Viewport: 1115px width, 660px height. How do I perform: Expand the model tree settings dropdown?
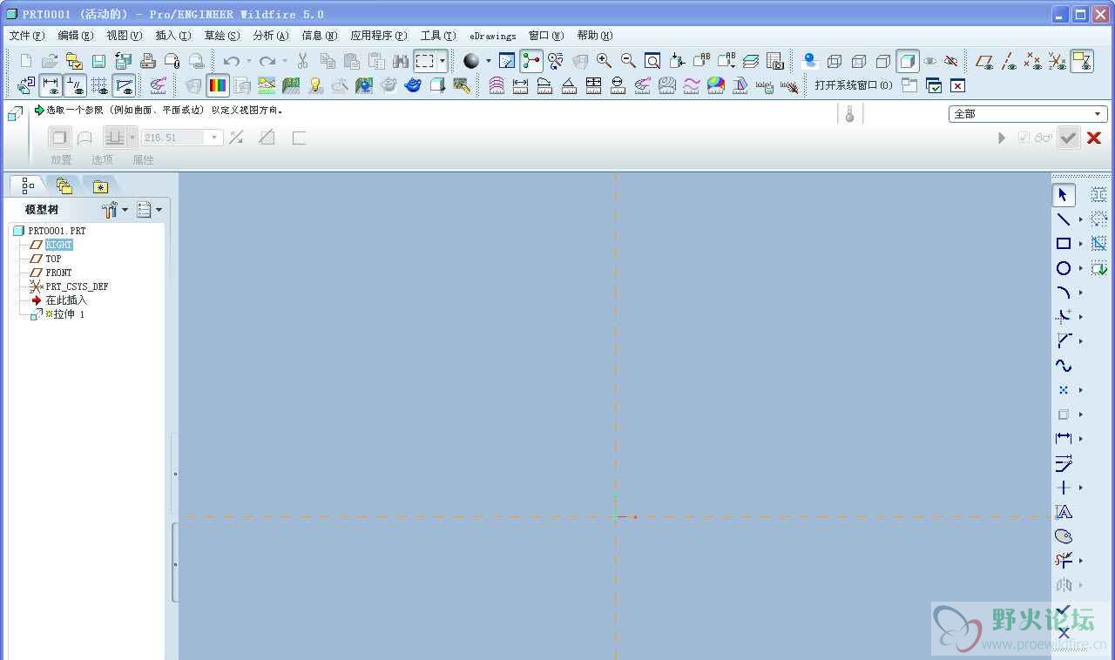point(125,210)
